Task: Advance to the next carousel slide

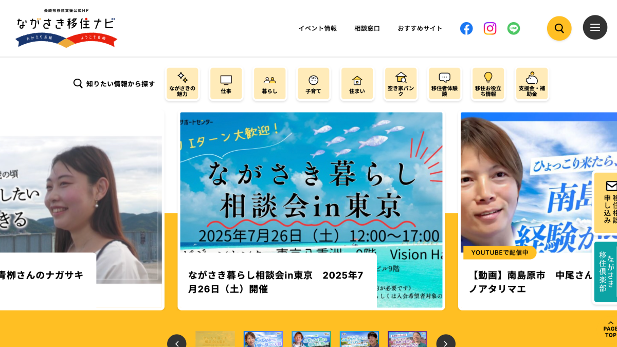Action: tap(446, 342)
